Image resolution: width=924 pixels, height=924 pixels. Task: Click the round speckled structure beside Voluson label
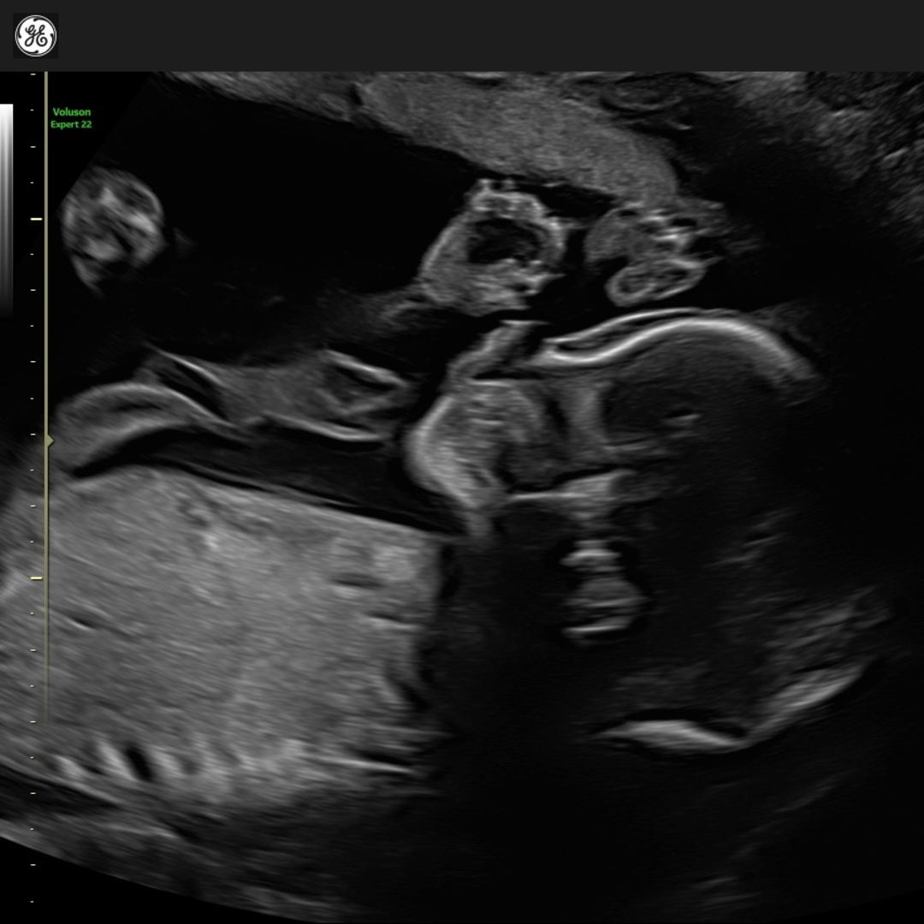[113, 222]
